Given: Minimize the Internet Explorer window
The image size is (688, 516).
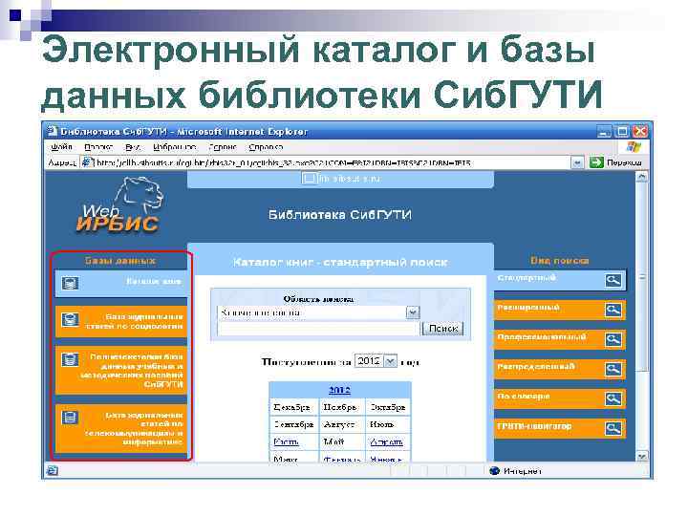Looking at the screenshot, I should [604, 131].
